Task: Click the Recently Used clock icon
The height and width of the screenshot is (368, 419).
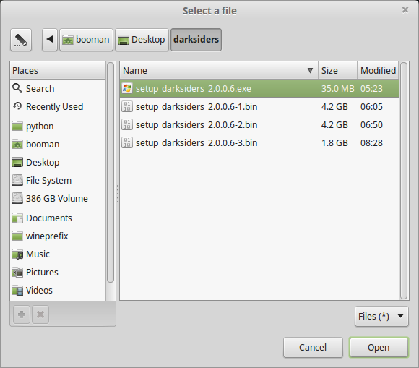Action: click(x=17, y=106)
